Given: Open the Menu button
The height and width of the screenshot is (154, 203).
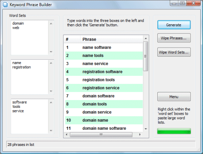Looking at the screenshot, I should pyautogui.click(x=174, y=97).
